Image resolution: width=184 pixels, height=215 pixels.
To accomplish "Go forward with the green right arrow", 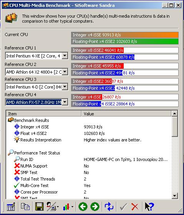I will [x=95, y=207].
